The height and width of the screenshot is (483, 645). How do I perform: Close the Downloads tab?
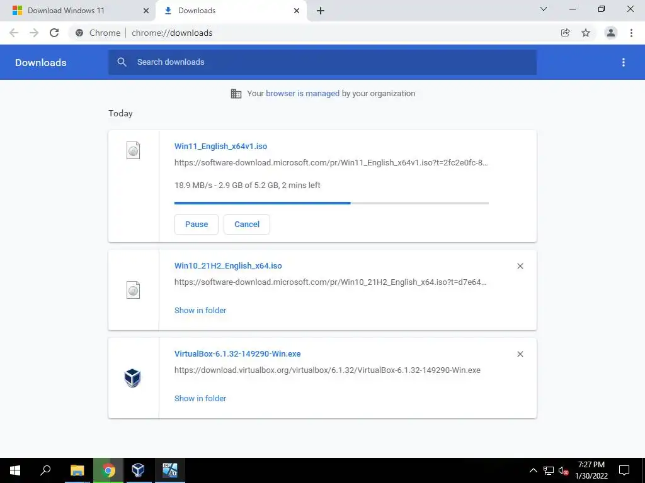297,11
